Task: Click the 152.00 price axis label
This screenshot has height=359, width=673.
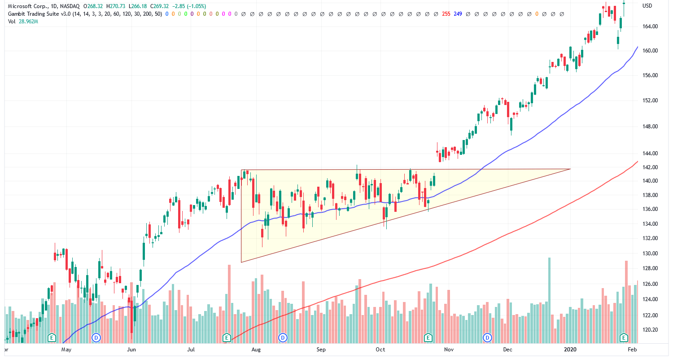Action: pyautogui.click(x=650, y=101)
